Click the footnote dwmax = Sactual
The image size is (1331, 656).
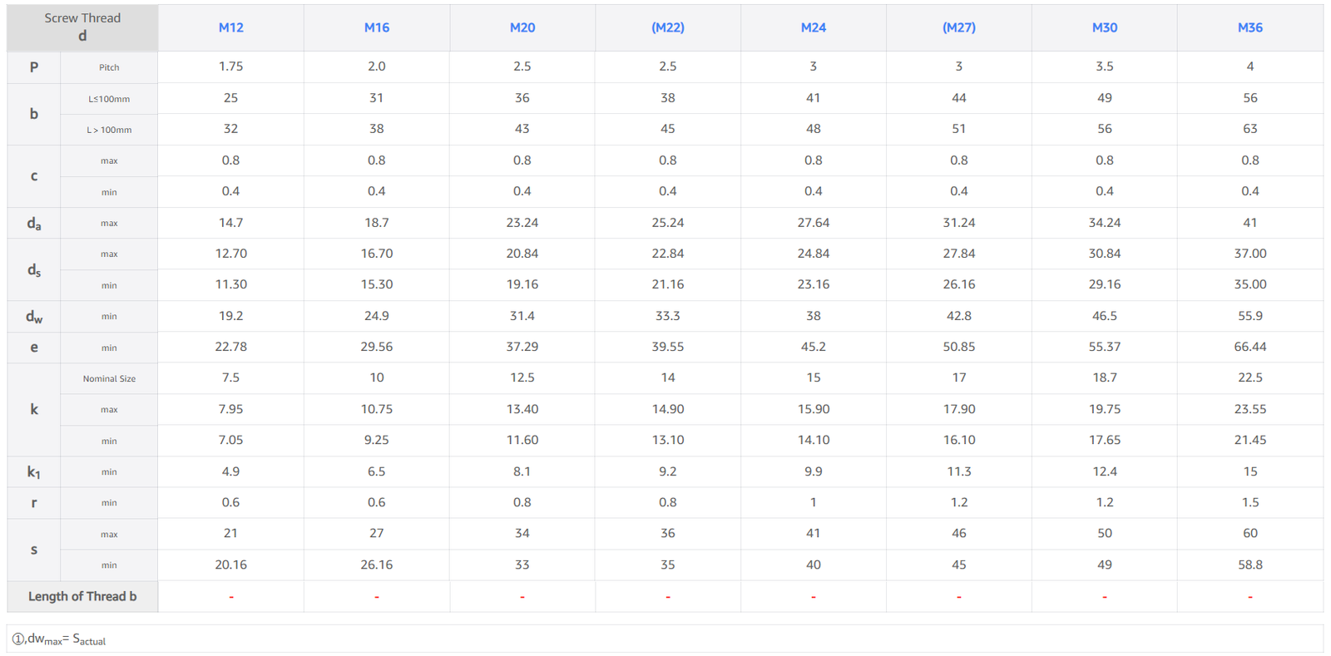pyautogui.click(x=58, y=639)
